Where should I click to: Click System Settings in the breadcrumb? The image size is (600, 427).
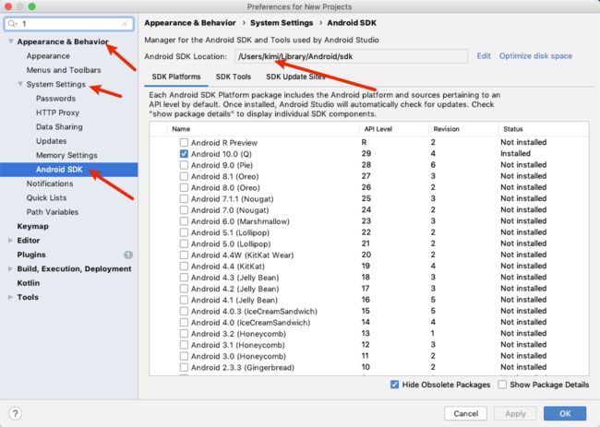tap(282, 23)
